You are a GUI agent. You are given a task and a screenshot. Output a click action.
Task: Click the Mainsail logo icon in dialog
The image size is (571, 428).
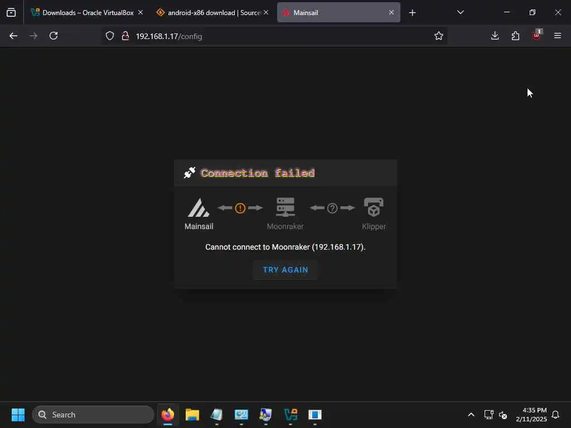click(x=199, y=207)
